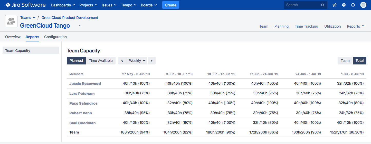Open the help question mark icon
Screen dimensions: 371x144
coord(344,5)
